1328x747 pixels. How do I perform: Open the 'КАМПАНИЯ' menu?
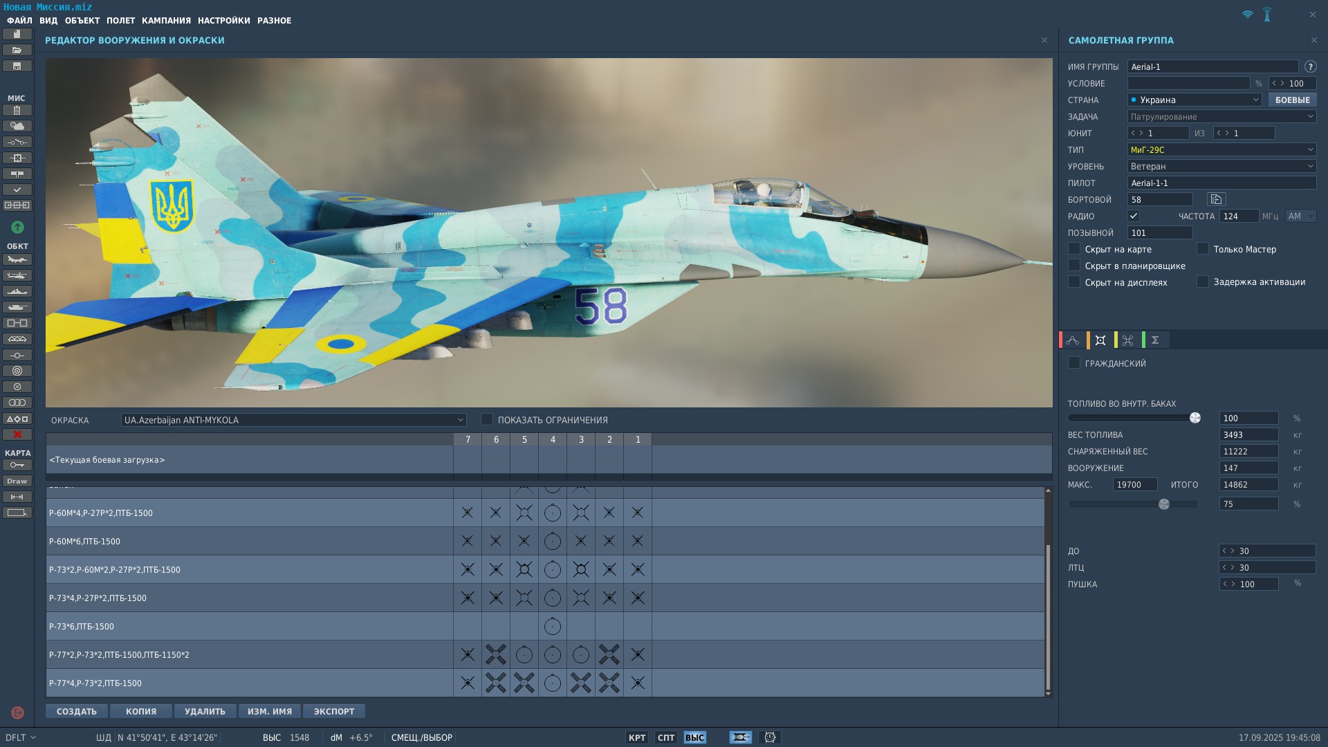(x=166, y=21)
